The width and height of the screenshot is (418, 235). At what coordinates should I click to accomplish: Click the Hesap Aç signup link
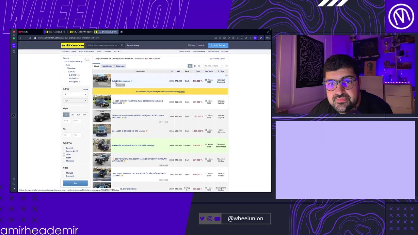point(201,45)
